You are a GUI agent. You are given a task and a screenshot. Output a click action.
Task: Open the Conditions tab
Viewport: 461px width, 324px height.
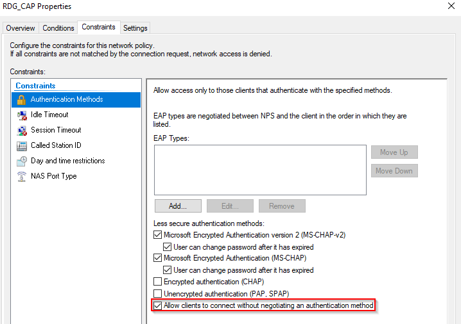[58, 28]
